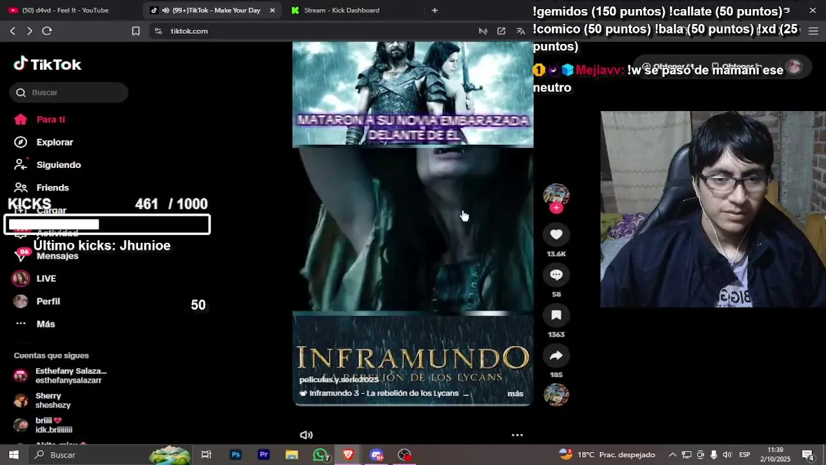This screenshot has width=826, height=465.
Task: Open Windows notification center
Action: coord(808,455)
